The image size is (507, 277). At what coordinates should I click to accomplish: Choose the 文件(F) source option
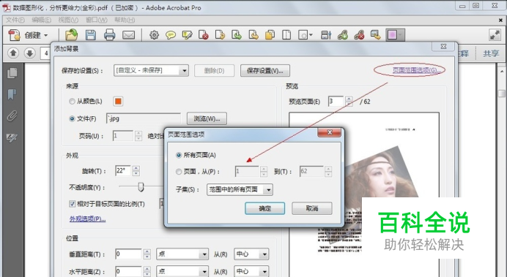72,118
